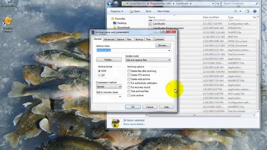Sort by the Type column header
This screenshot has height=150, width=267.
point(231,17)
